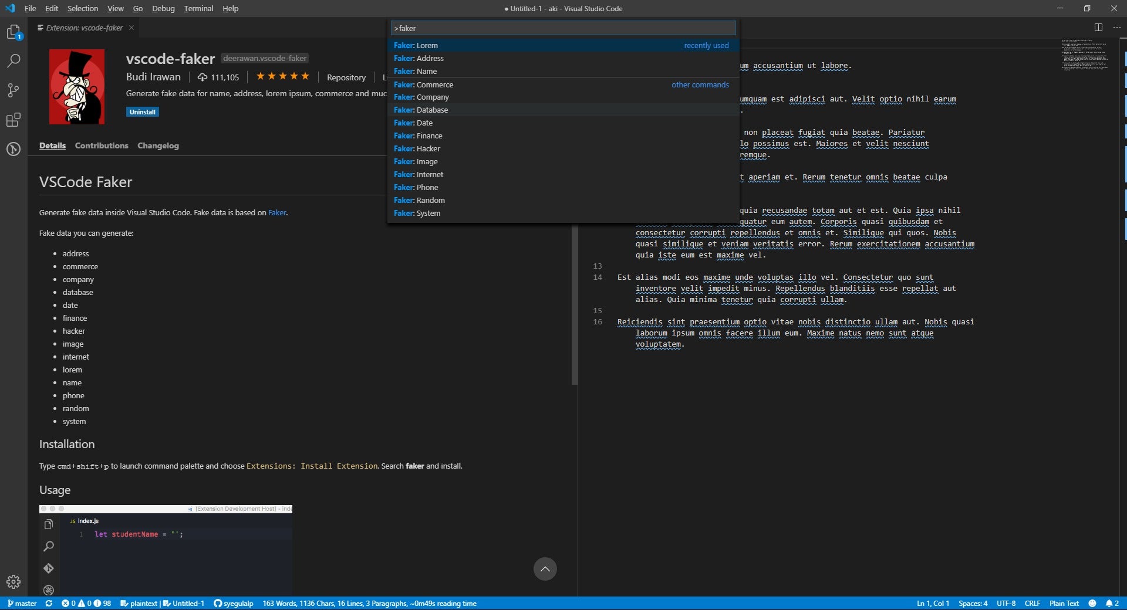The height and width of the screenshot is (610, 1127).
Task: Open the View menu
Action: point(116,8)
